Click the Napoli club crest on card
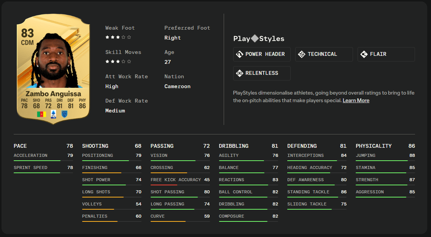Image resolution: width=431 pixels, height=237 pixels. tap(64, 114)
